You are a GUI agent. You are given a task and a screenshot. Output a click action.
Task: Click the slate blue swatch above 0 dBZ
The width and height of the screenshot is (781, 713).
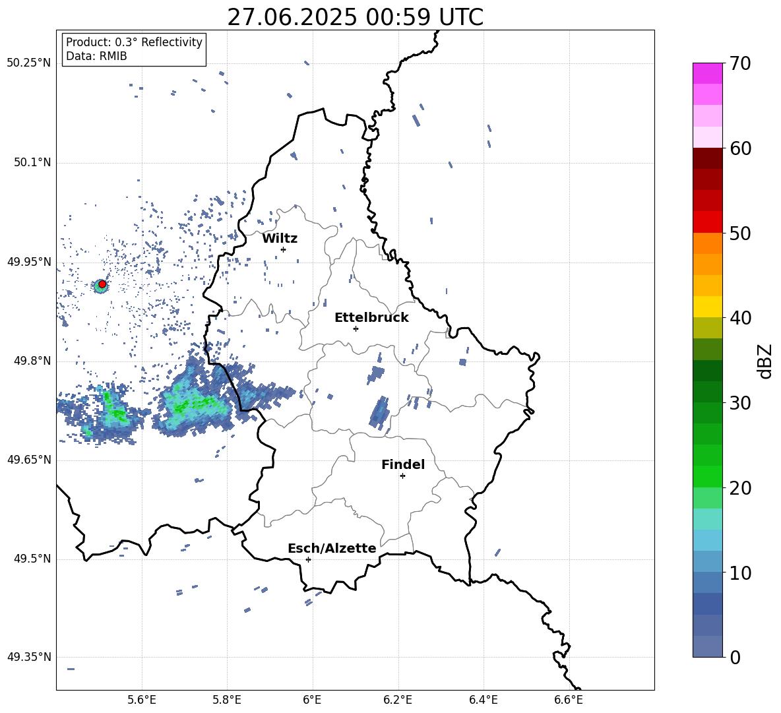coord(708,646)
